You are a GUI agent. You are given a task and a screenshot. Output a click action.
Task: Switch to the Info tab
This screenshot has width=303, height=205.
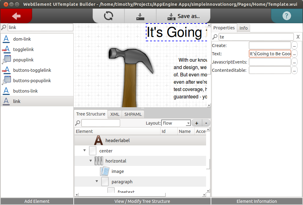pos(243,28)
